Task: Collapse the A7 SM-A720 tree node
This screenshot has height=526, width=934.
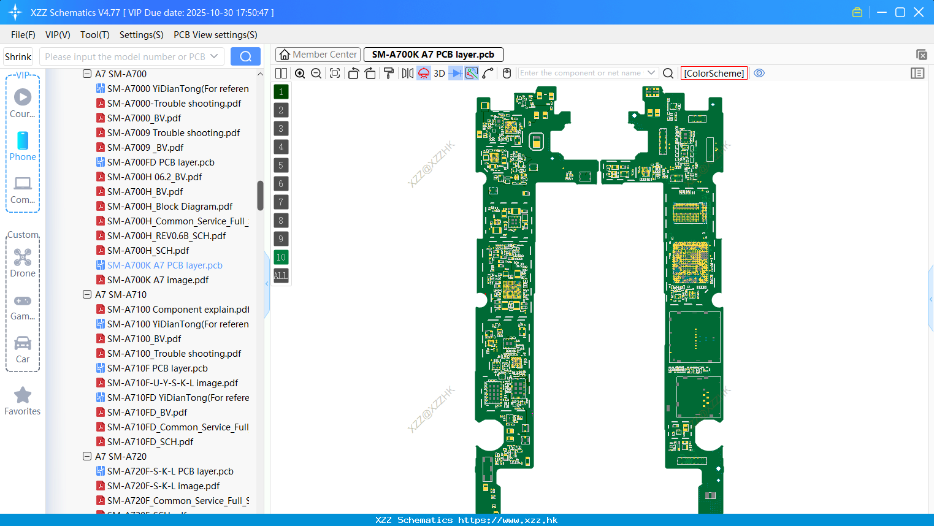Action: click(x=87, y=456)
